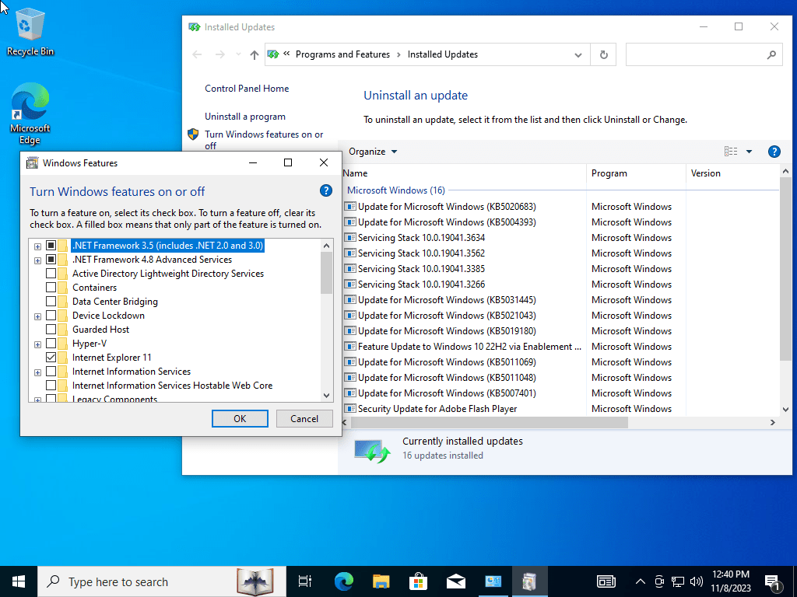
Task: Click Turn Windows features on or off link
Action: click(264, 140)
